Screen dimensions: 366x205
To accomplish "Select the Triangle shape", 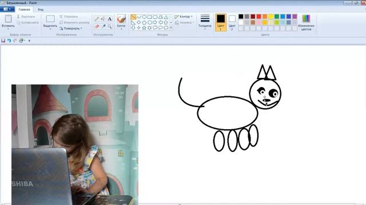I will [166, 17].
